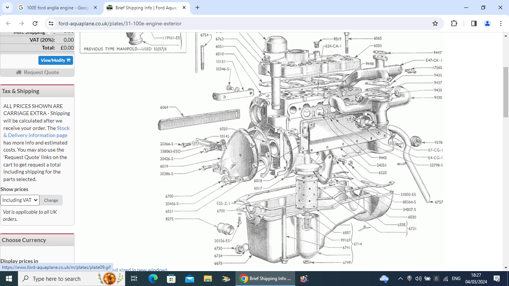Viewport: 509px width, 286px height.
Task: Click the page's vertical scrollbar
Action: [506, 93]
